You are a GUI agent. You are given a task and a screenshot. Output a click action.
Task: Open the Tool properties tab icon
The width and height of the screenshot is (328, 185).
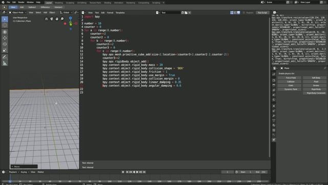click(x=274, y=75)
